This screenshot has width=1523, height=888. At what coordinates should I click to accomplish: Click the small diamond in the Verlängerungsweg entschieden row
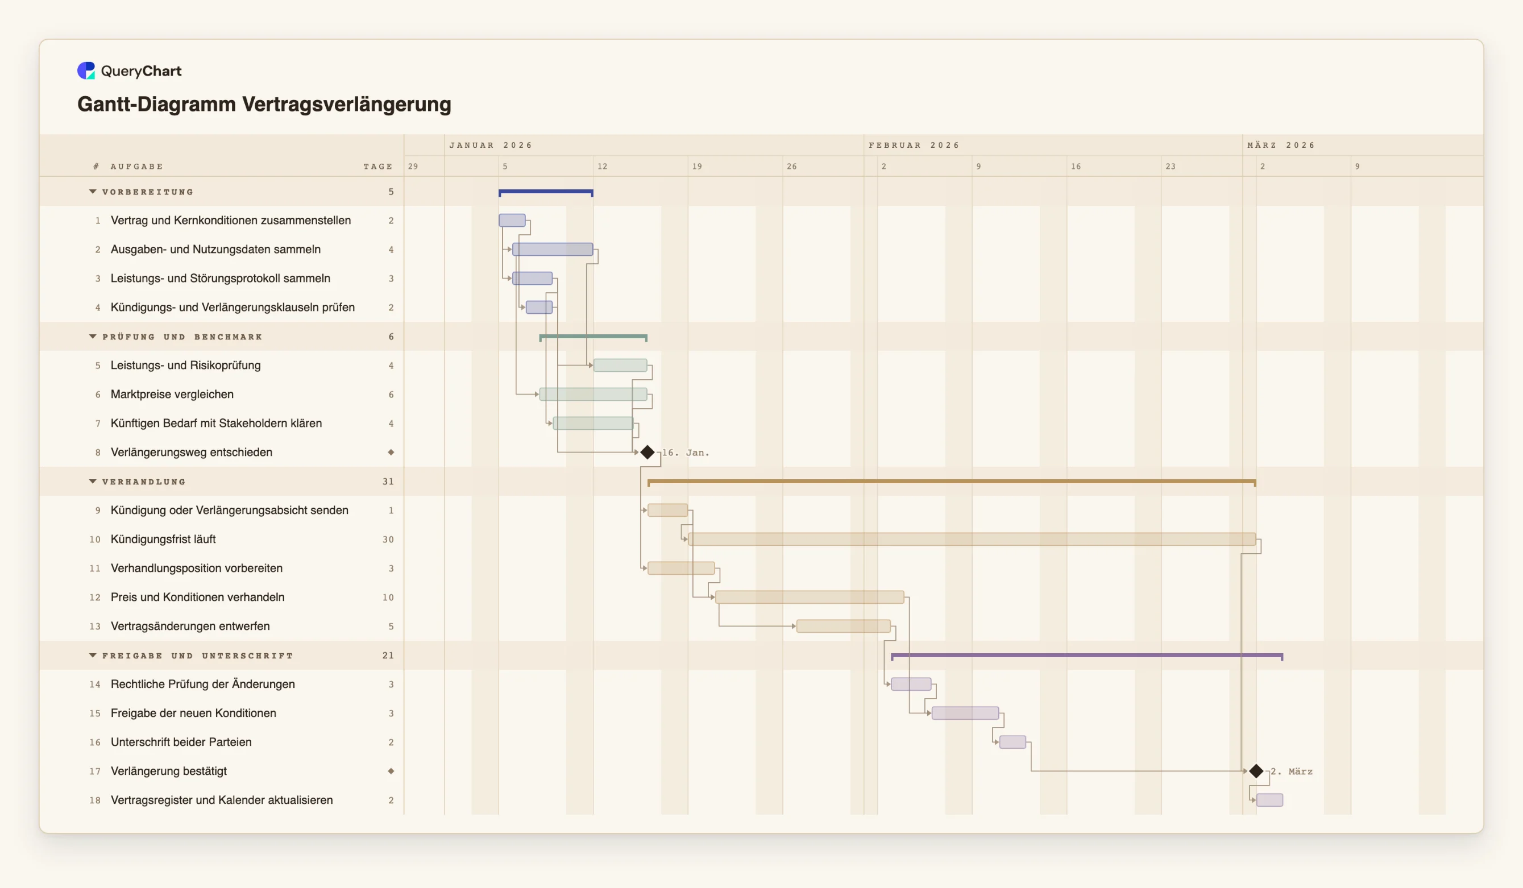click(x=391, y=452)
